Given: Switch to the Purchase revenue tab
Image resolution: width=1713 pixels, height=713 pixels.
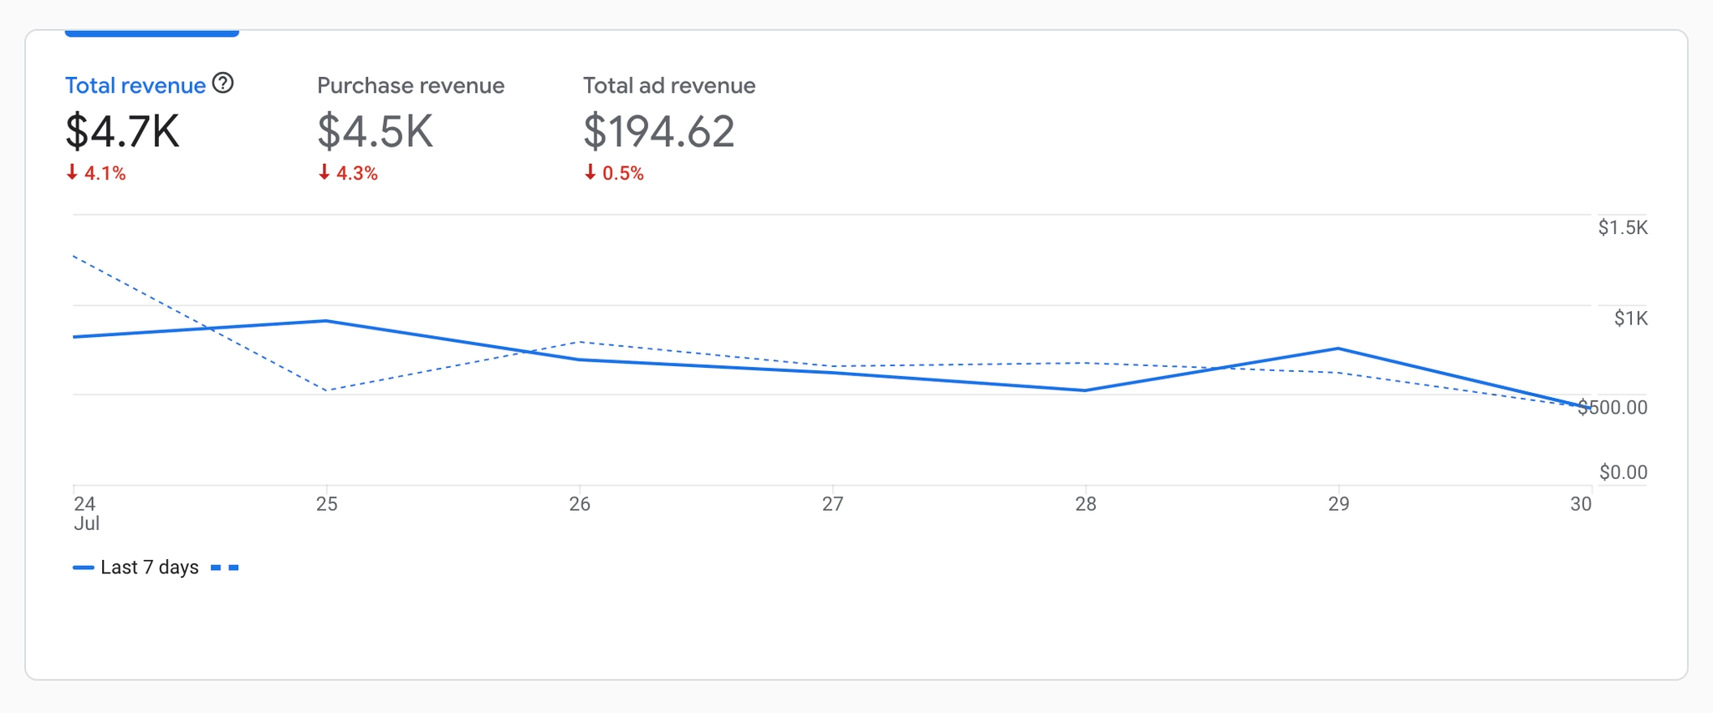Looking at the screenshot, I should click(x=410, y=85).
